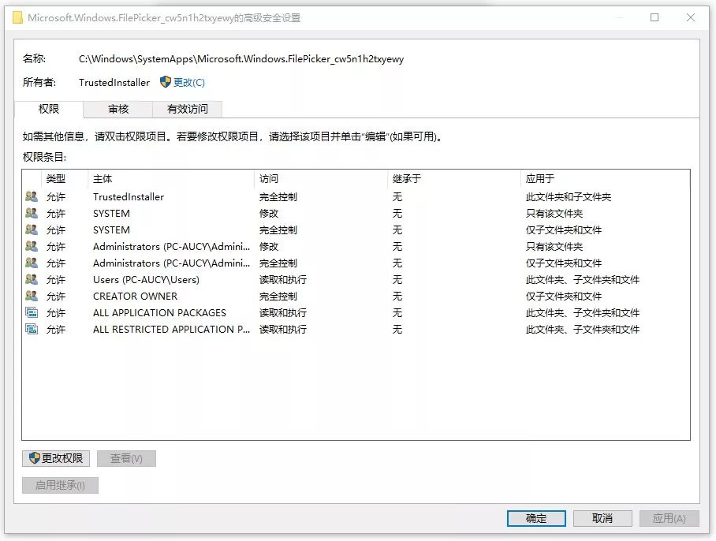The height and width of the screenshot is (541, 716).
Task: Select the TrustedInstaller principal entry
Action: (356, 197)
